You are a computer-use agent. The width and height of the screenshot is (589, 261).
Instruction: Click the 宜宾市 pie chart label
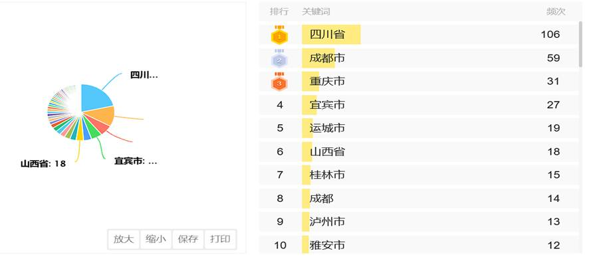tap(136, 161)
